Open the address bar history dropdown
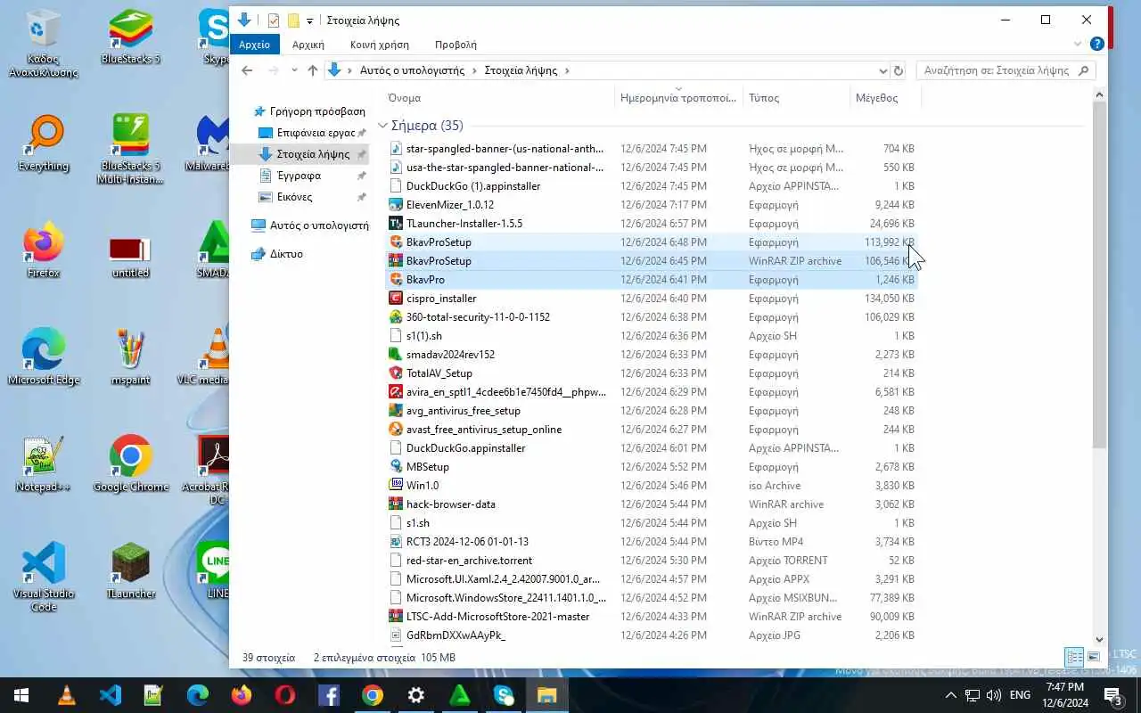The width and height of the screenshot is (1141, 713). pos(882,70)
